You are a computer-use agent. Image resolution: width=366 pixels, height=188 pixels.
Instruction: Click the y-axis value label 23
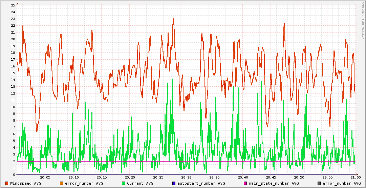[13, 19]
